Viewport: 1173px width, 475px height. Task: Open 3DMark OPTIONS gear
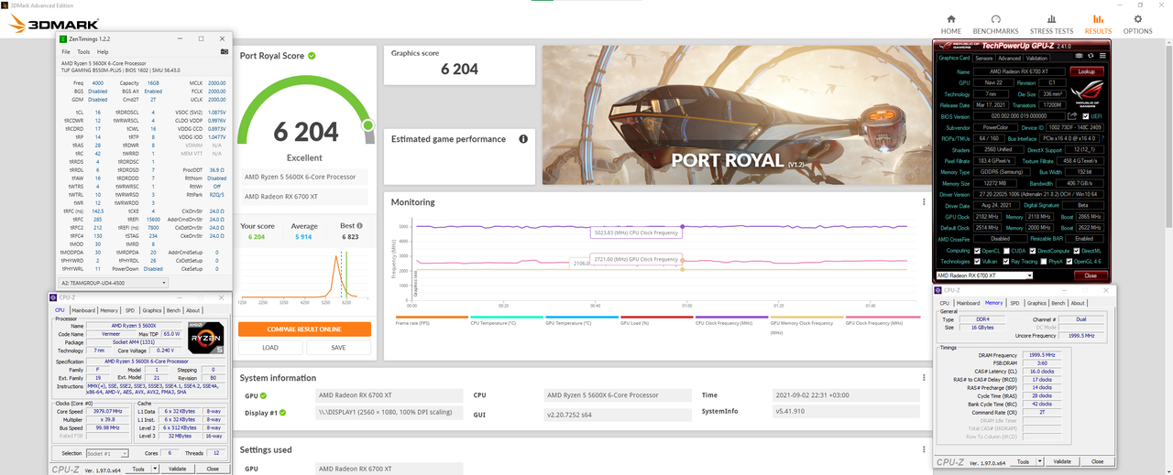tap(1138, 24)
